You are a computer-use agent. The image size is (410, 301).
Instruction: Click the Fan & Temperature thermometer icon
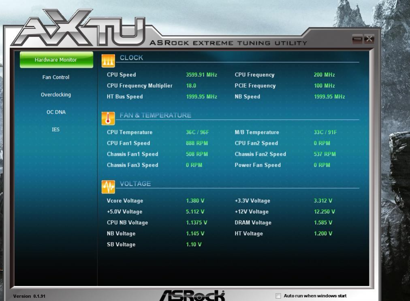pyautogui.click(x=108, y=118)
